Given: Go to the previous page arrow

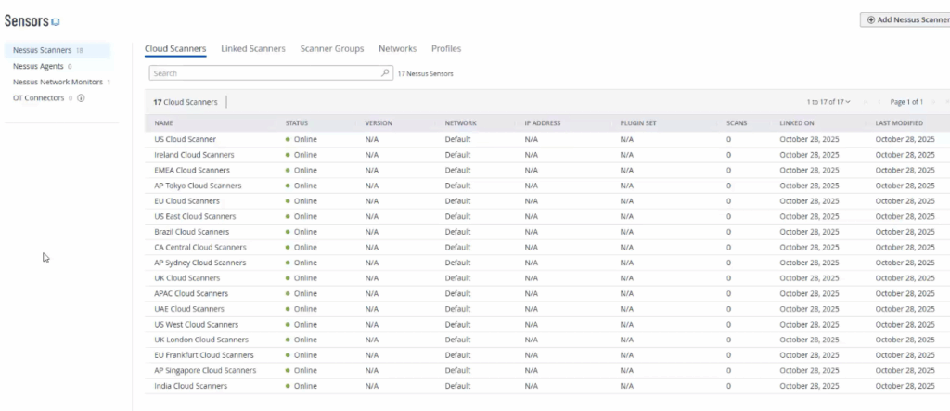Looking at the screenshot, I should pyautogui.click(x=879, y=101).
